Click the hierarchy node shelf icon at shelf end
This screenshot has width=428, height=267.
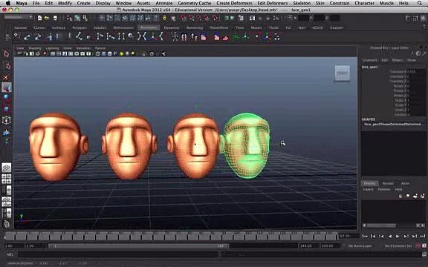point(276,36)
